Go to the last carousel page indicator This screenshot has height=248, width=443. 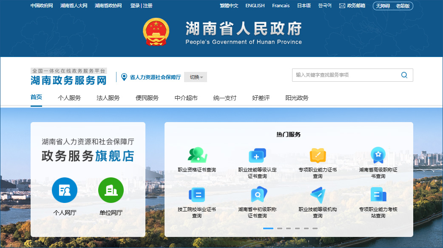tap(315, 228)
